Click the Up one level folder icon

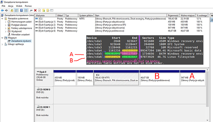[12, 11]
